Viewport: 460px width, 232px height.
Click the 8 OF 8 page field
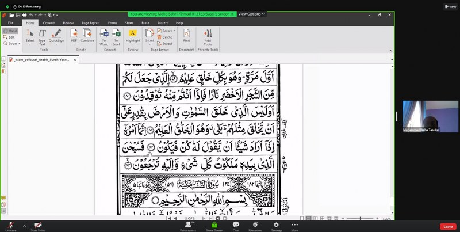[x=190, y=219]
